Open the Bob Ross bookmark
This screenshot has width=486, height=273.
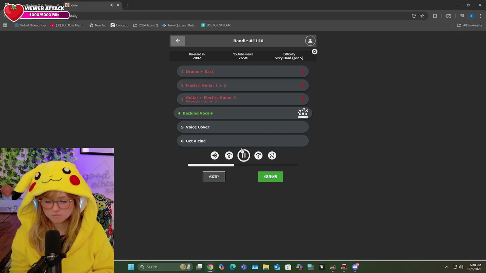[67, 25]
